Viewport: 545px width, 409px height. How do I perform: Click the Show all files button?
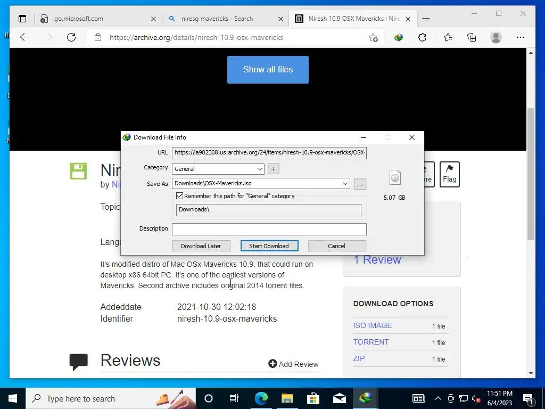(x=268, y=70)
